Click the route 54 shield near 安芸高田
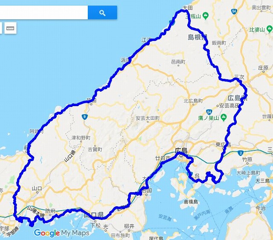 click(209, 112)
